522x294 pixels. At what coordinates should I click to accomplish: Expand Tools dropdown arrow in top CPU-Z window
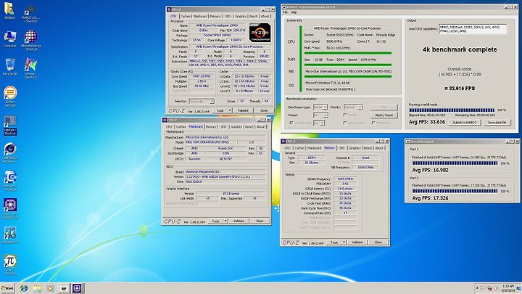click(x=230, y=110)
